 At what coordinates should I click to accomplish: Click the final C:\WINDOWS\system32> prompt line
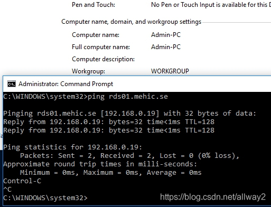45,198
